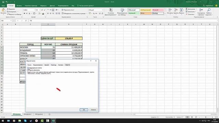Open the File (Файл) tab
The width and height of the screenshot is (219, 123).
point(3,6)
